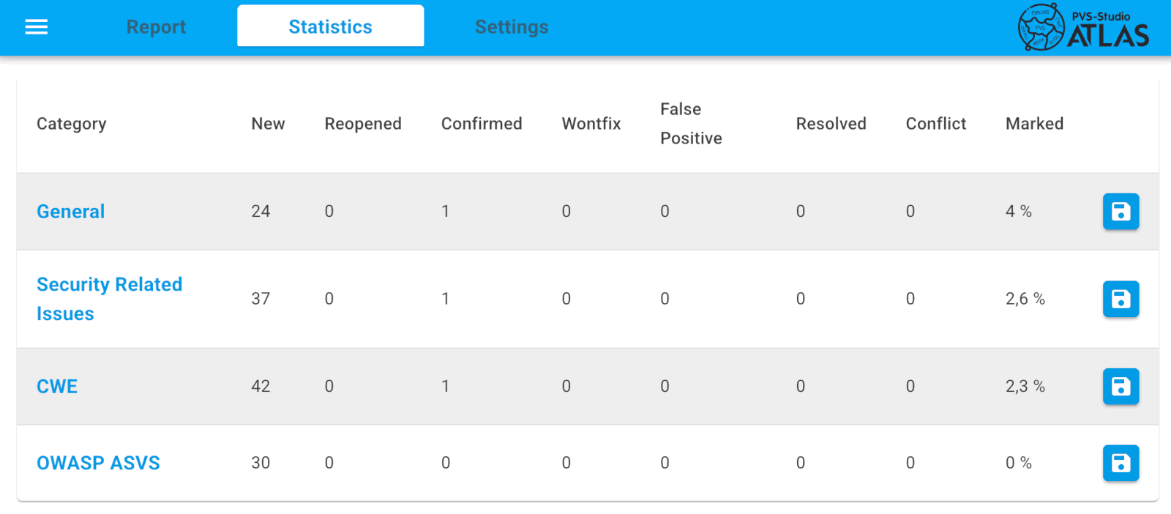Viewport: 1171px width, 514px height.
Task: Click the New count 37 for Security
Action: (261, 299)
